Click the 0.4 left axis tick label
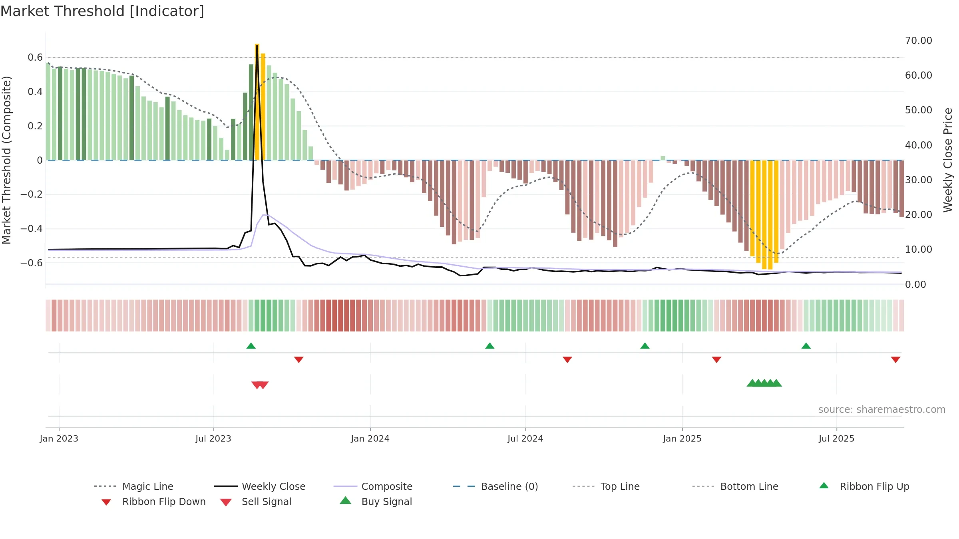The image size is (959, 539). pos(35,92)
